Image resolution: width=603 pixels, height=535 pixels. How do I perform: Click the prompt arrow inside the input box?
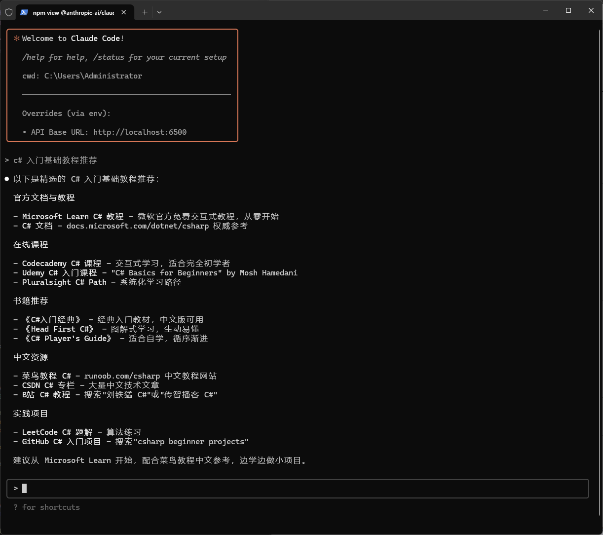[x=15, y=488]
